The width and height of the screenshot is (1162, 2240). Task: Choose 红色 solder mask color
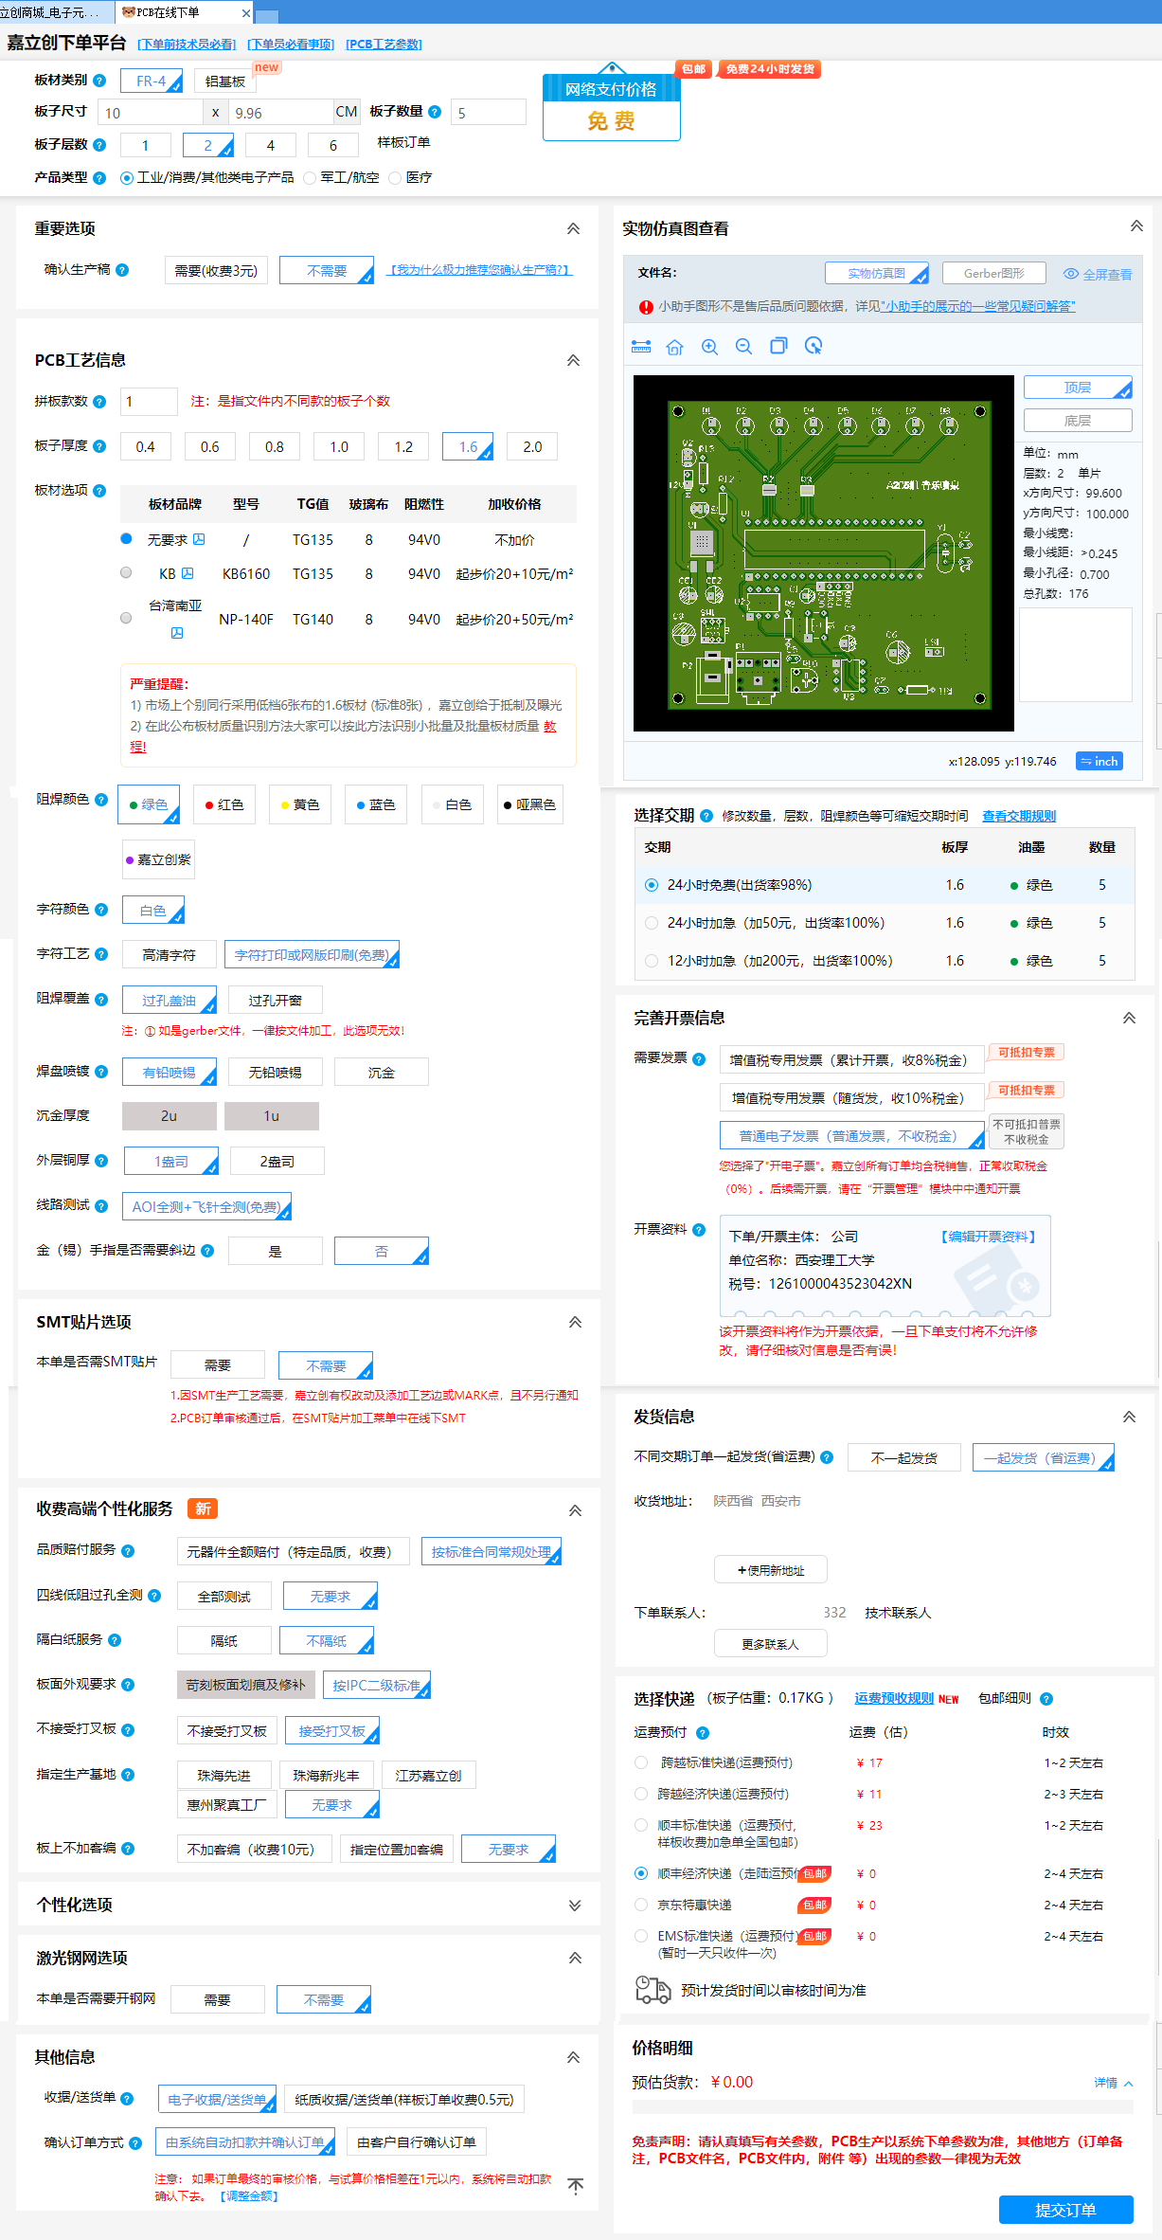pos(224,804)
